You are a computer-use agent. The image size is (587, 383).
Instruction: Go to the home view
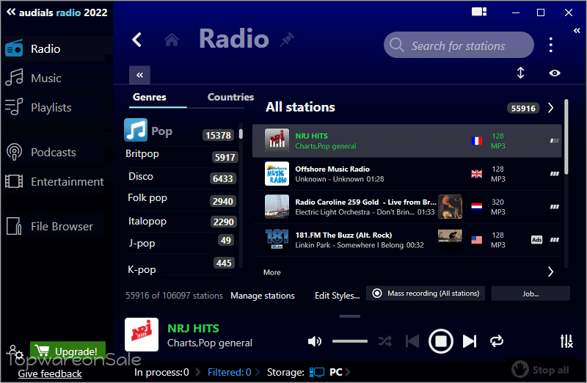172,40
